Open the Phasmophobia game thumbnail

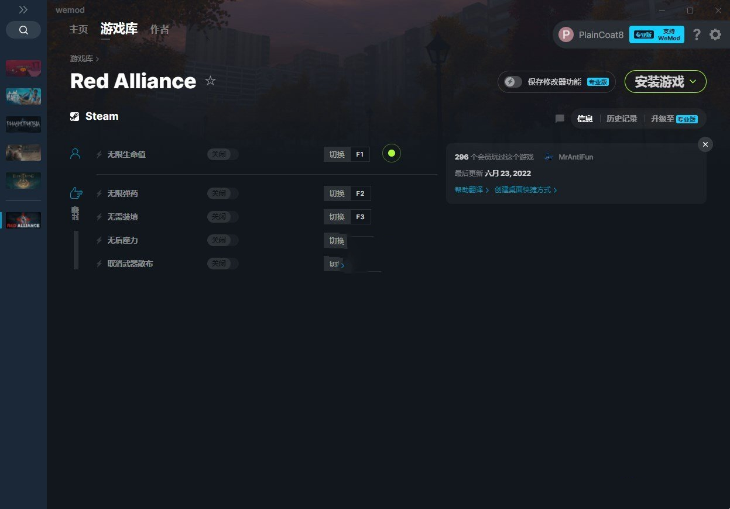[23, 124]
